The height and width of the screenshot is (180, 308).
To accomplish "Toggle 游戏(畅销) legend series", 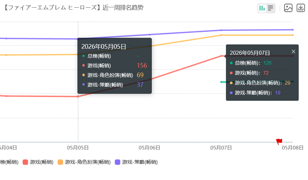I will coord(38,162).
